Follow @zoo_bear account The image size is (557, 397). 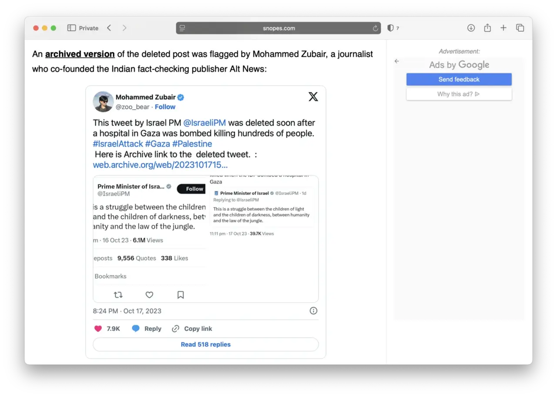pyautogui.click(x=165, y=107)
